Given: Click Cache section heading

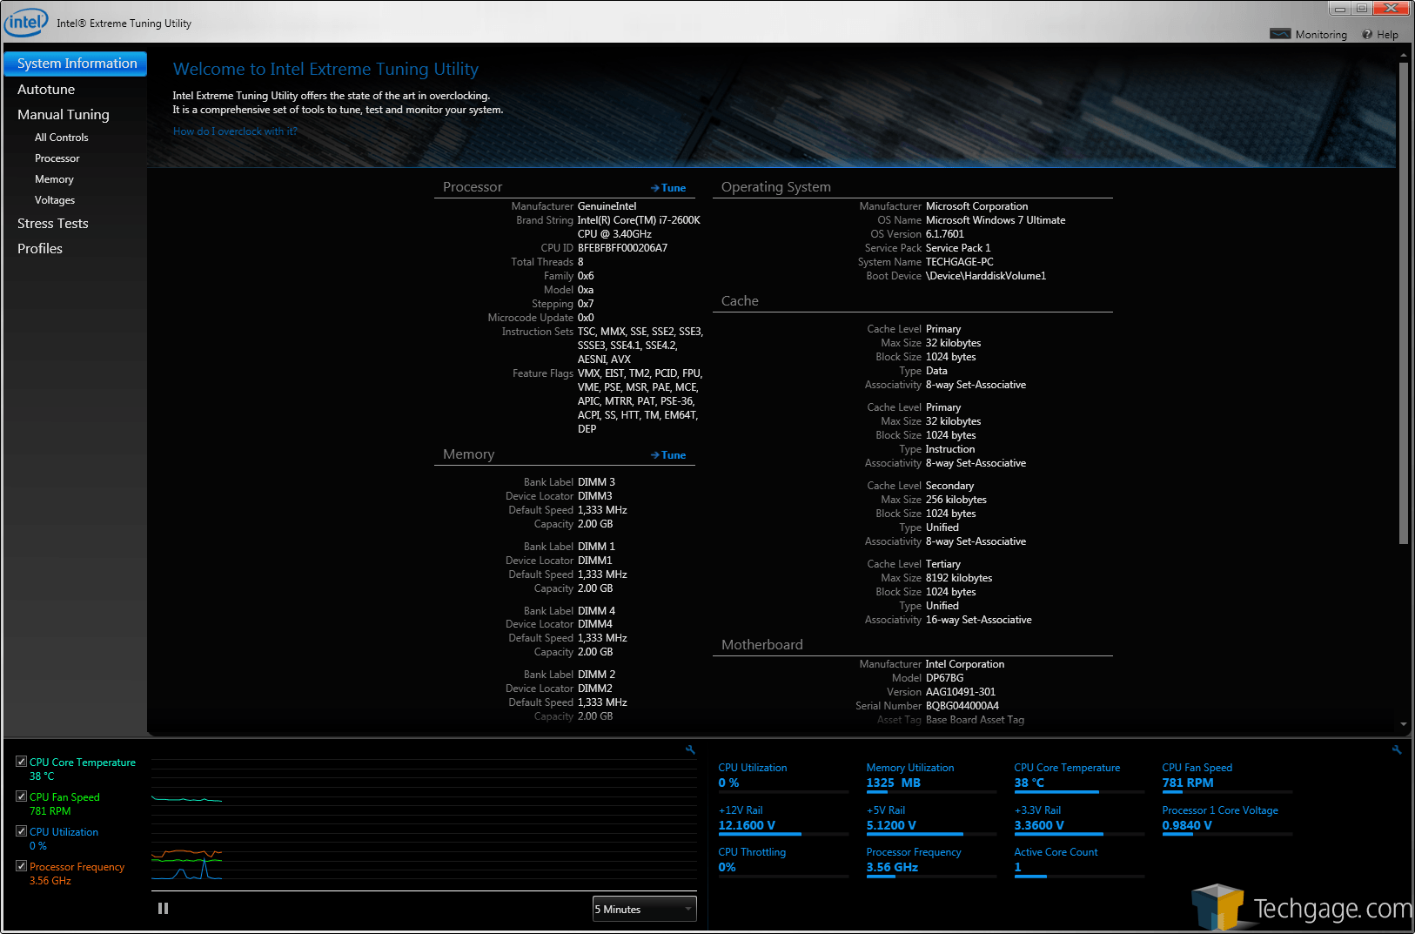Looking at the screenshot, I should coord(740,301).
